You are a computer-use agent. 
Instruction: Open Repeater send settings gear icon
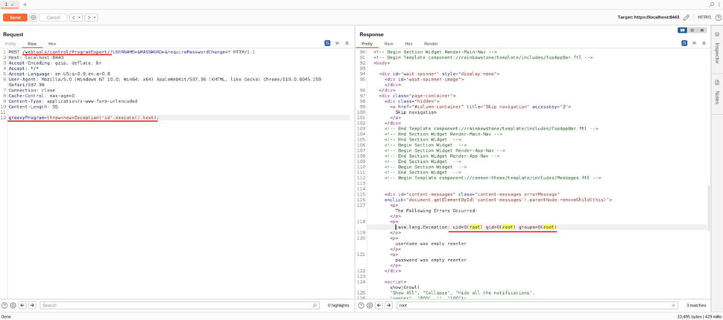click(33, 18)
